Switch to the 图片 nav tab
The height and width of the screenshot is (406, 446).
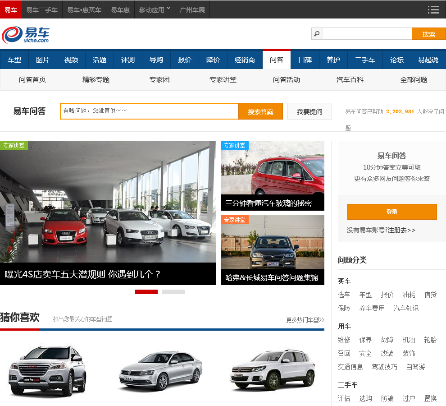pyautogui.click(x=43, y=60)
